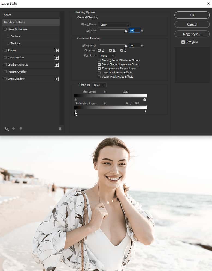Viewport: 212px width, 271px height.
Task: Click the move effect down arrow
Action: pyautogui.click(x=21, y=129)
